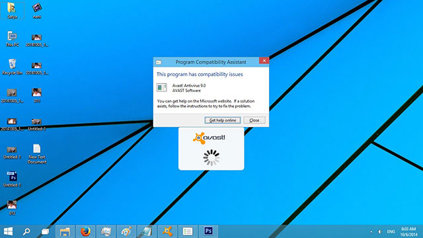Open the nani video file icon
Viewport: 423px width, 238px height.
click(37, 11)
